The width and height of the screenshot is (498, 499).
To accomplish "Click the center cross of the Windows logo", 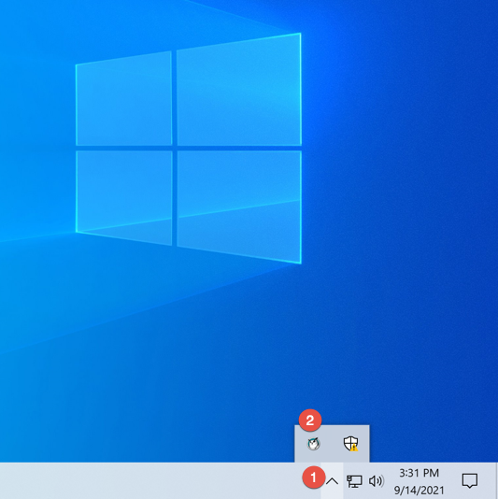I will (175, 148).
